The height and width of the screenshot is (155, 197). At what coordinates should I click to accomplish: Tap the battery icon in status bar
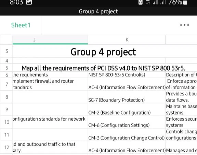185,2
